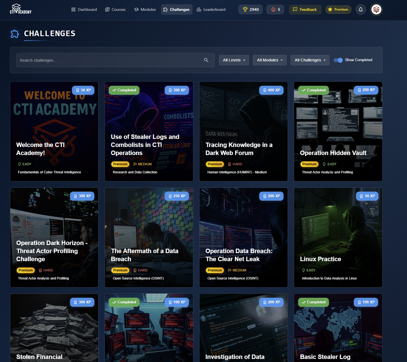The height and width of the screenshot is (362, 407).
Task: Click 'Human Intelligence (HUMINT) - Medium' text
Action: (237, 172)
